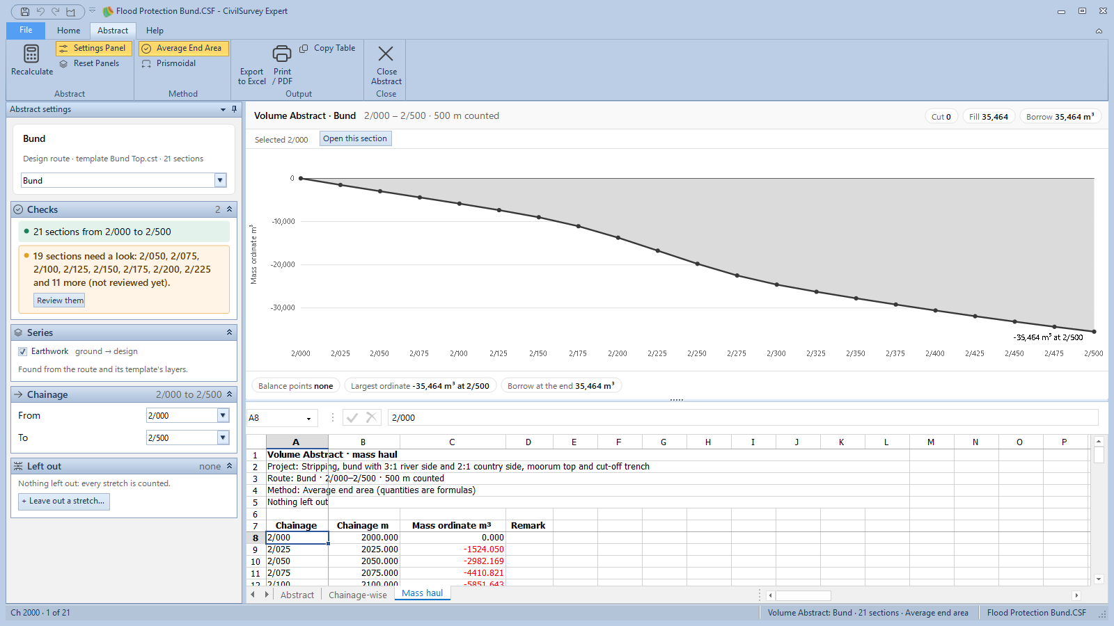The width and height of the screenshot is (1114, 626).
Task: Switch to the Chainage-wise sheet tab
Action: [357, 595]
